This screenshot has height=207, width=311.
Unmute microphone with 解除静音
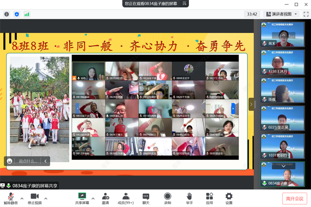(11, 199)
